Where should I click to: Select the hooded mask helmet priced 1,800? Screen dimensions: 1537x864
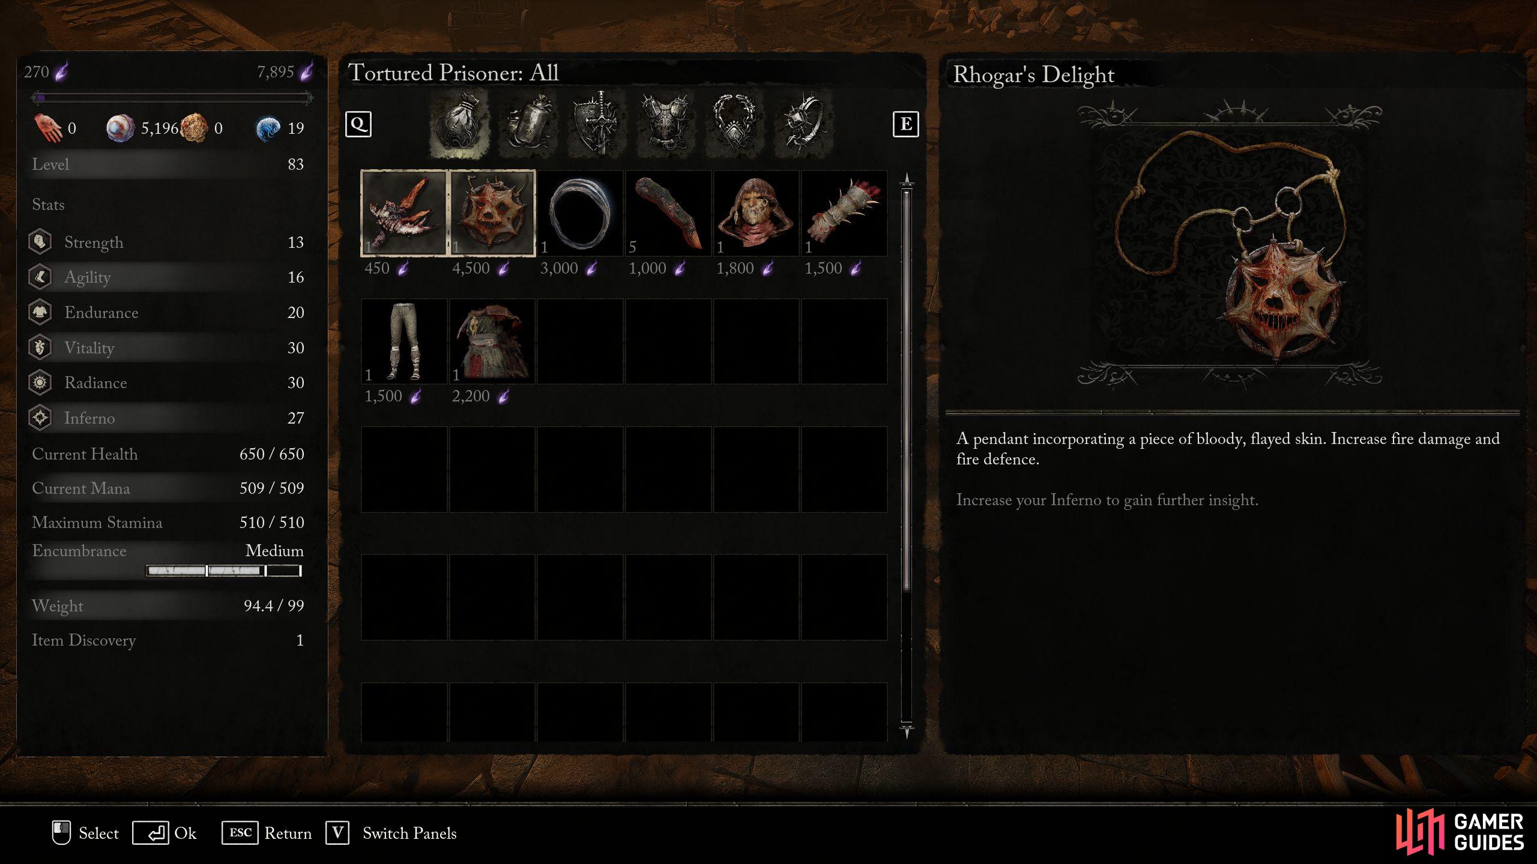click(756, 213)
